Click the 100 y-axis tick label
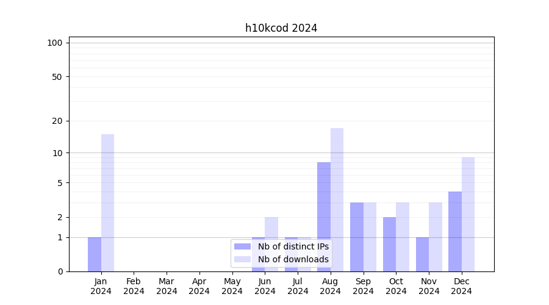Viewport: 549px width, 305px height. [55, 43]
